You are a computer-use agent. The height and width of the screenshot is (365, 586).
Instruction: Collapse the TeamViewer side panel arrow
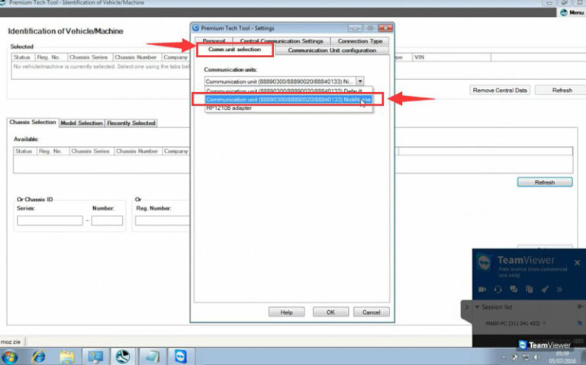pos(465,308)
